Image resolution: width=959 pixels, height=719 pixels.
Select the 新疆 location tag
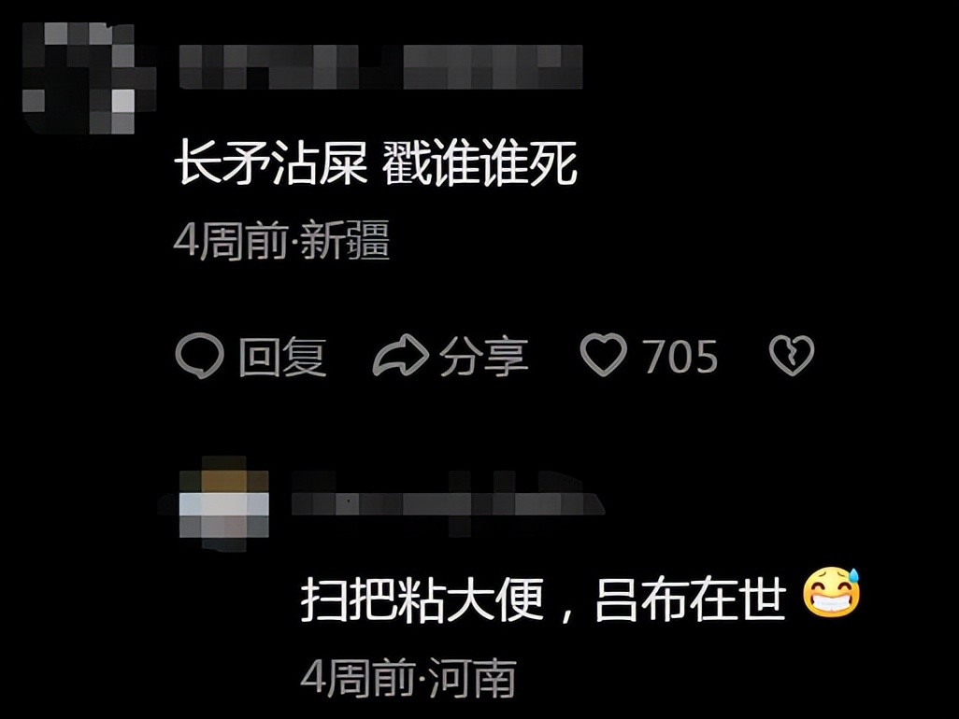click(346, 241)
